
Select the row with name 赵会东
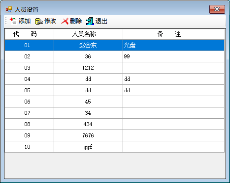tap(114, 45)
